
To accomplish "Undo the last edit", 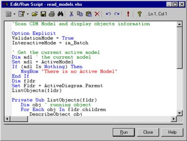I will (x=108, y=14).
